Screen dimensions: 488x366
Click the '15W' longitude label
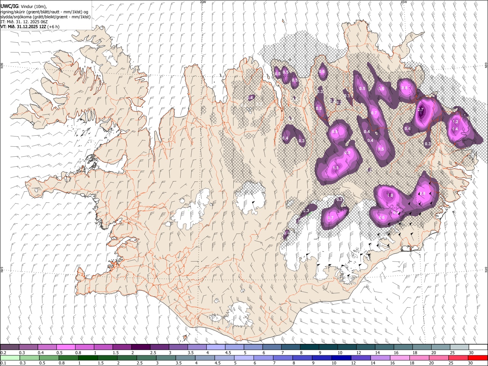pos(404,2)
